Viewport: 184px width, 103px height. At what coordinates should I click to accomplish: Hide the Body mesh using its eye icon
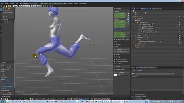pos(179,36)
